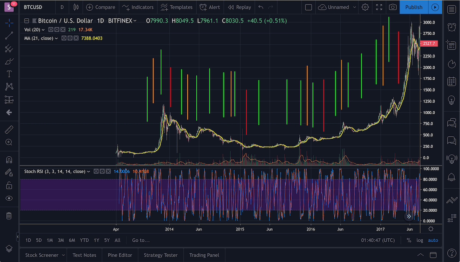
Task: Open the Unnamed layout dropdown arrow
Action: [354, 7]
